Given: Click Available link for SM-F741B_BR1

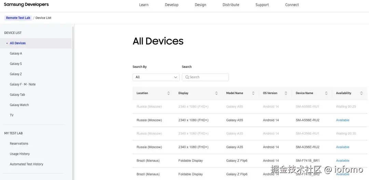Looking at the screenshot, I should (x=343, y=161).
